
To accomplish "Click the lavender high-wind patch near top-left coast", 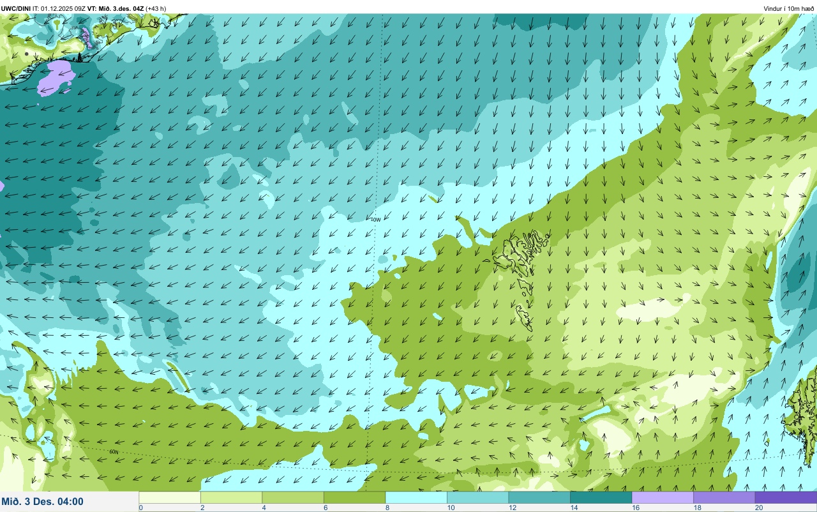I will click(56, 78).
